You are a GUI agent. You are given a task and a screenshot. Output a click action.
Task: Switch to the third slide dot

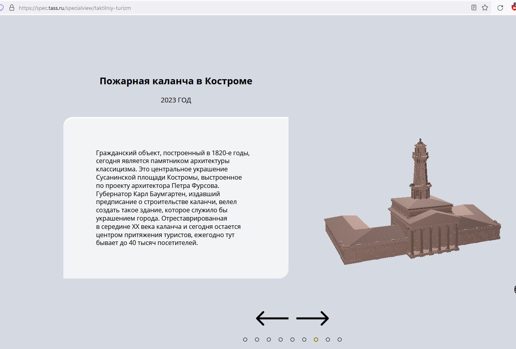point(269,340)
